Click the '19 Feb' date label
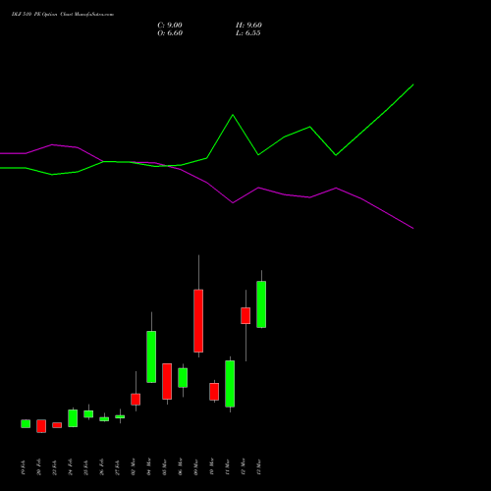491x491 pixels. click(24, 467)
